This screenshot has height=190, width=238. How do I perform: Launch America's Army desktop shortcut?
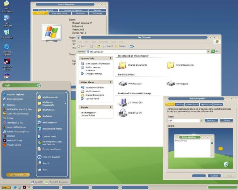[7, 64]
